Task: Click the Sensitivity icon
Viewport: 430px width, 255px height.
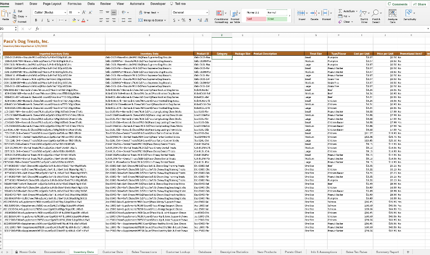Action: 408,12
